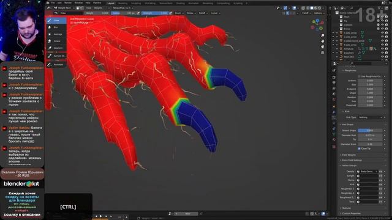Switch to the Sculpting workspace tab
Viewport: 392px width, 220px height.
[x=136, y=3]
